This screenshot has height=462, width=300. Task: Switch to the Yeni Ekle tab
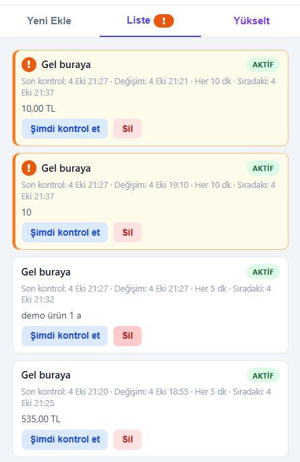[49, 21]
